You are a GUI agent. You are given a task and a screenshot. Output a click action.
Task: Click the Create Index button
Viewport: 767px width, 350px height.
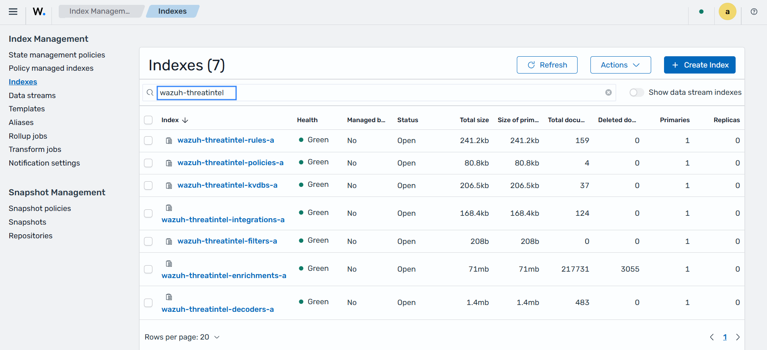point(699,65)
